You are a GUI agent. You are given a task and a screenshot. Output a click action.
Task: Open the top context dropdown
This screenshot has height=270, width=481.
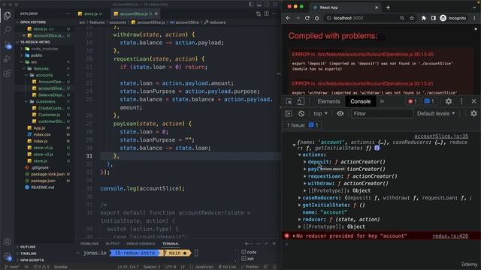click(x=321, y=113)
